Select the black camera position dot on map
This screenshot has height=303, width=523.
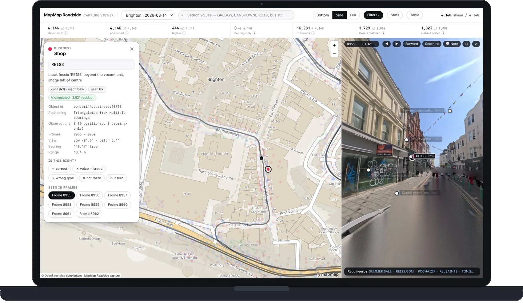point(261,158)
